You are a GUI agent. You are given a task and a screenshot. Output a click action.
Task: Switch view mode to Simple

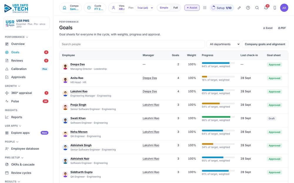coord(164,8)
